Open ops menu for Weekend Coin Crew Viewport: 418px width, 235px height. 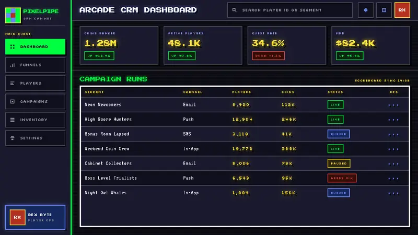point(393,149)
